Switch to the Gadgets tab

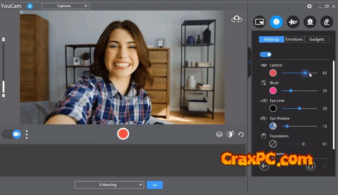point(317,39)
